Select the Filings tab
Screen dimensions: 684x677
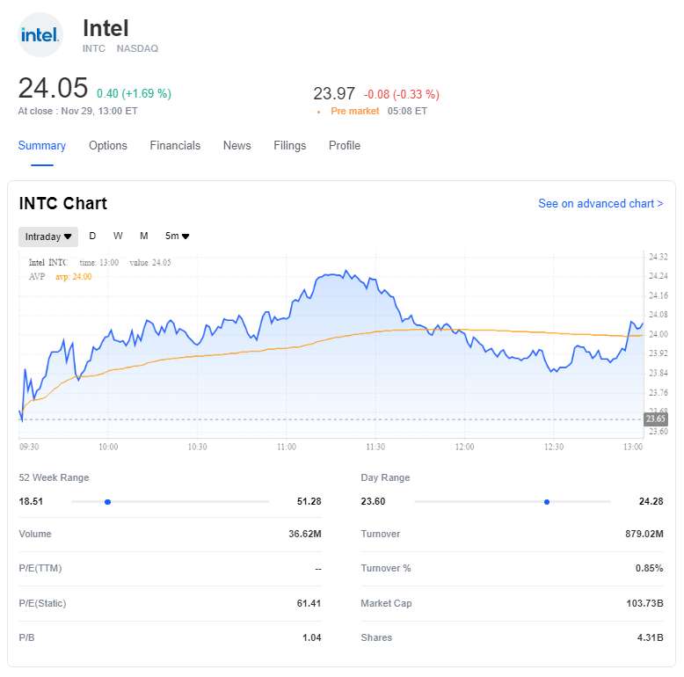tap(290, 146)
